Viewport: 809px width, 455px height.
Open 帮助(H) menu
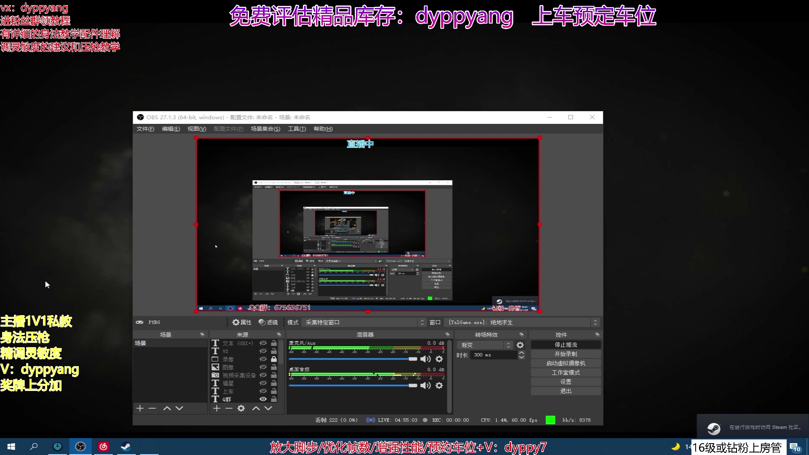pos(323,129)
